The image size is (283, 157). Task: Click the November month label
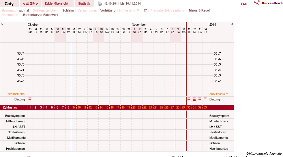point(139,25)
